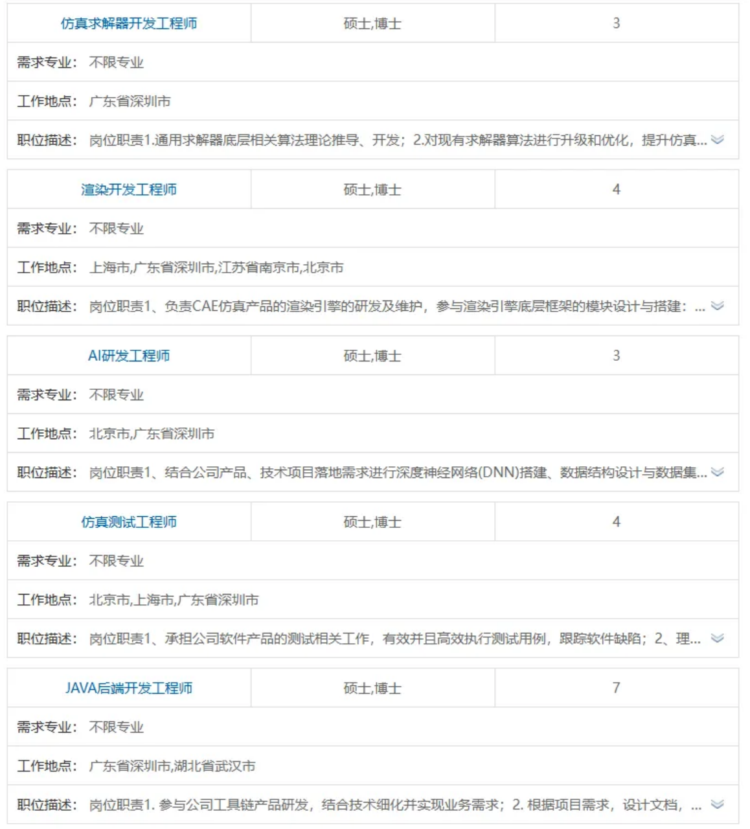Expand the JAVA后端开发工程师 job description chevron

pyautogui.click(x=717, y=804)
